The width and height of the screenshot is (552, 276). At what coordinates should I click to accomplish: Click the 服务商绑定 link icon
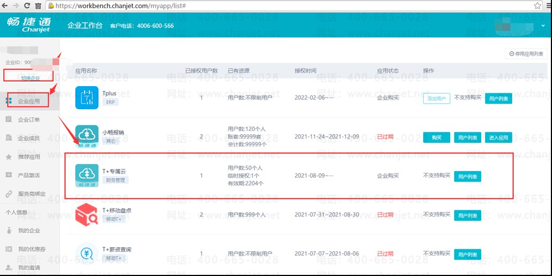pyautogui.click(x=9, y=194)
